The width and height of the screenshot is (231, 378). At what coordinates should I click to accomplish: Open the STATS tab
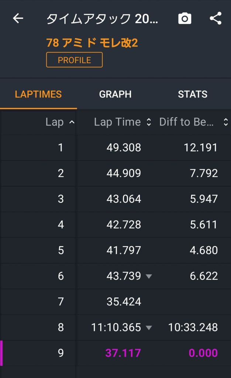[x=192, y=94]
